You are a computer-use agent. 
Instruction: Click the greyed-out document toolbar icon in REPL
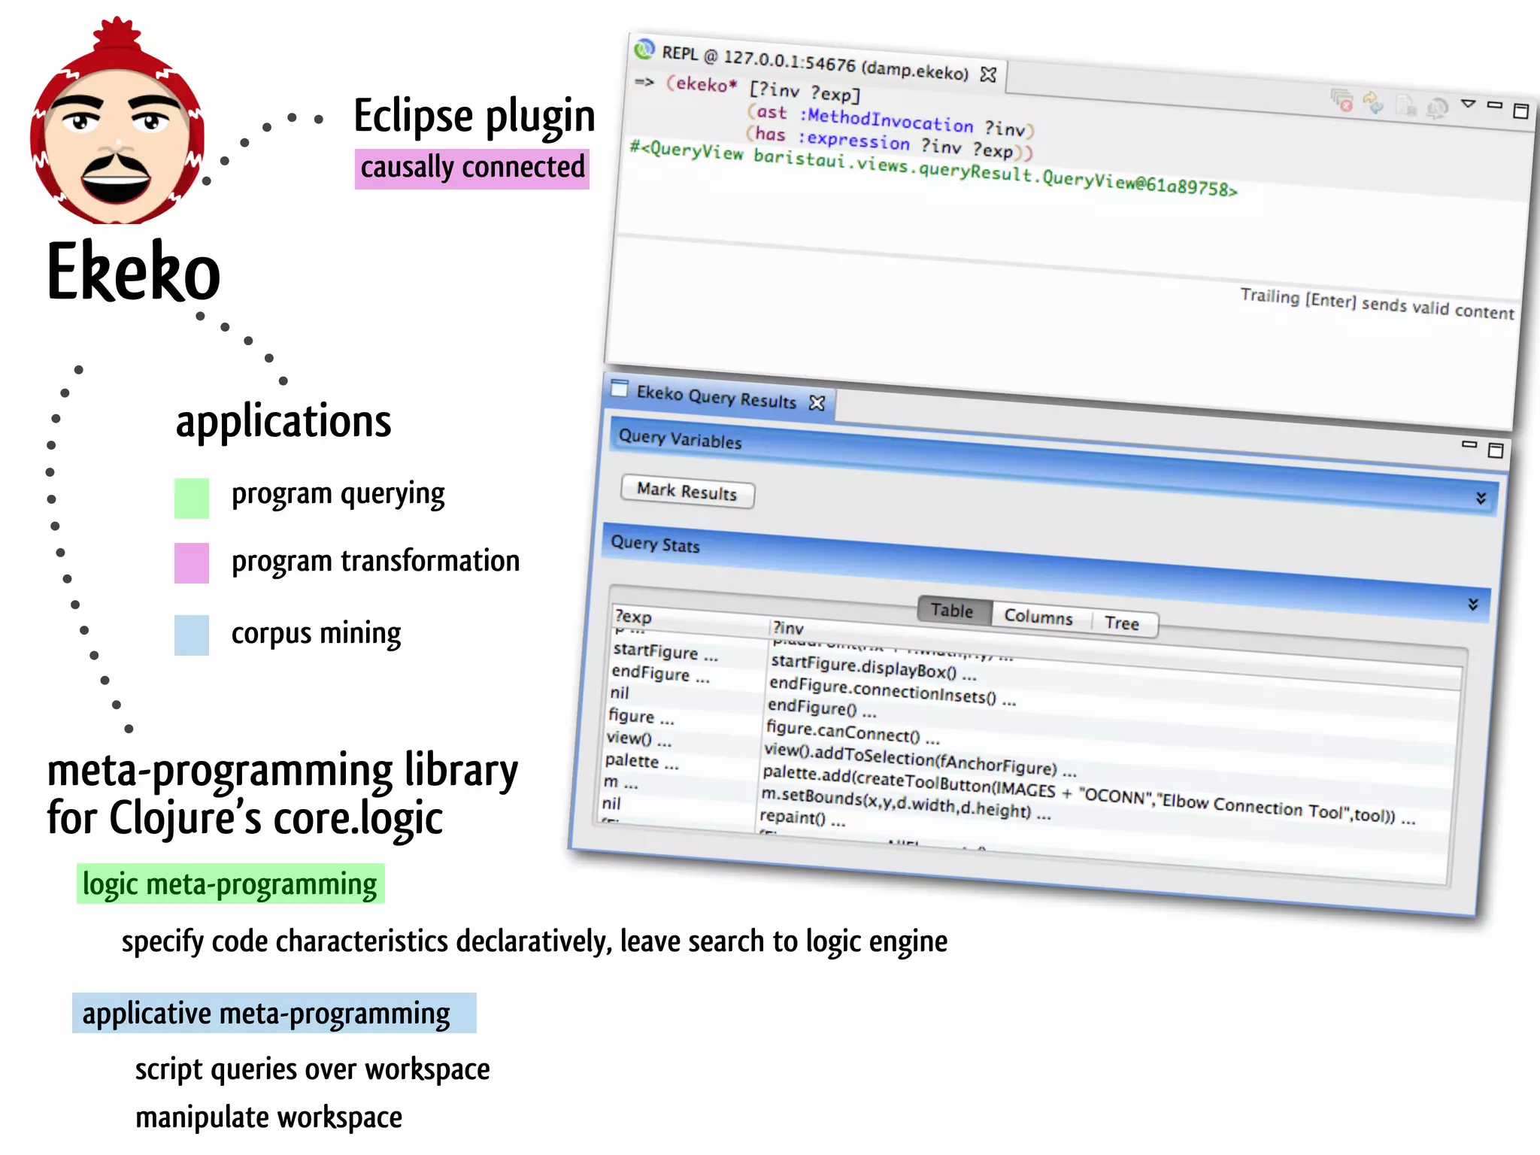(x=1406, y=105)
